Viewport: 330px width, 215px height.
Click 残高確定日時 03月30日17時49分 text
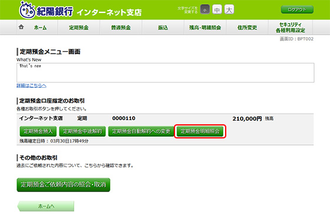tap(54, 141)
